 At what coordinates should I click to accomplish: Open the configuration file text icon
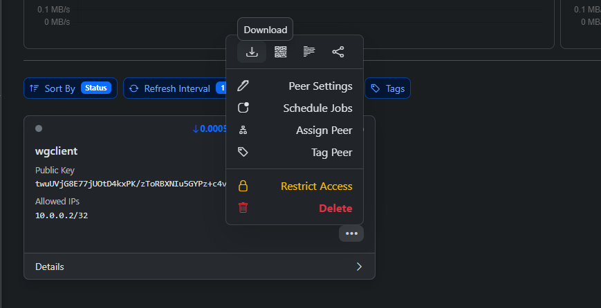click(309, 52)
